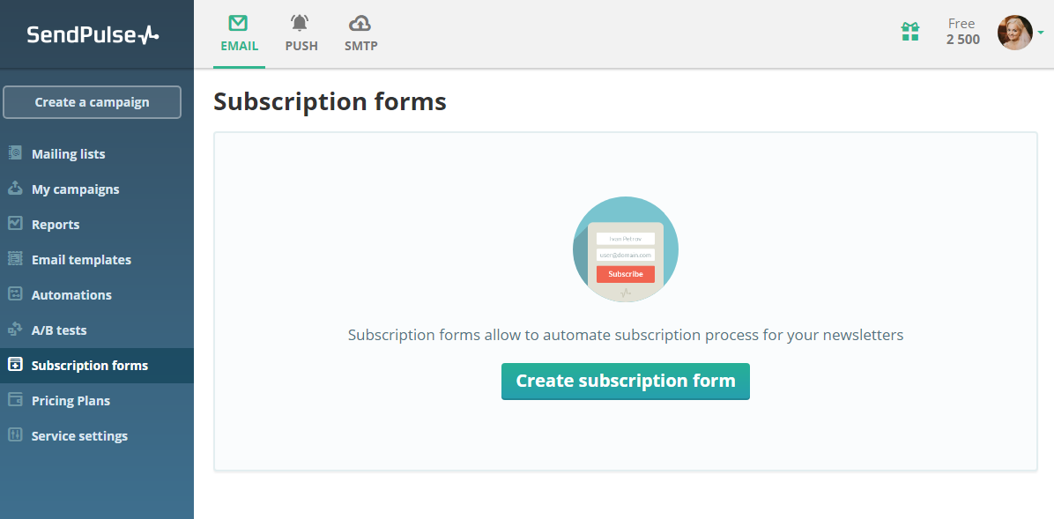Click the Reports chart icon

coord(15,224)
